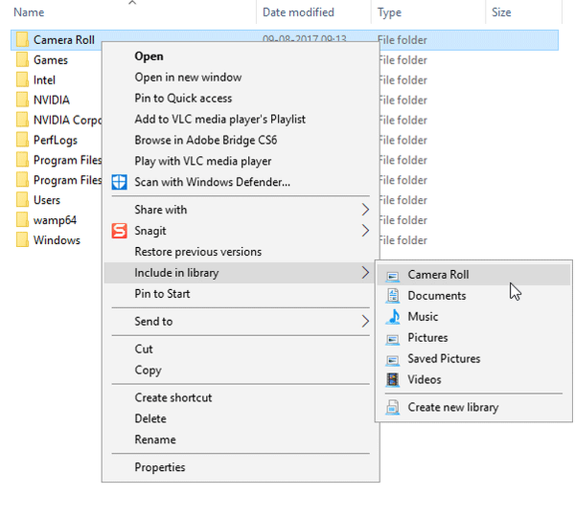
Task: Click the wamp64 folder icon
Action: tap(22, 220)
